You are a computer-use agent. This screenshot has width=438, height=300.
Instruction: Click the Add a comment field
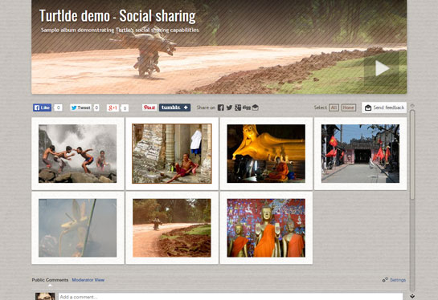click(231, 297)
